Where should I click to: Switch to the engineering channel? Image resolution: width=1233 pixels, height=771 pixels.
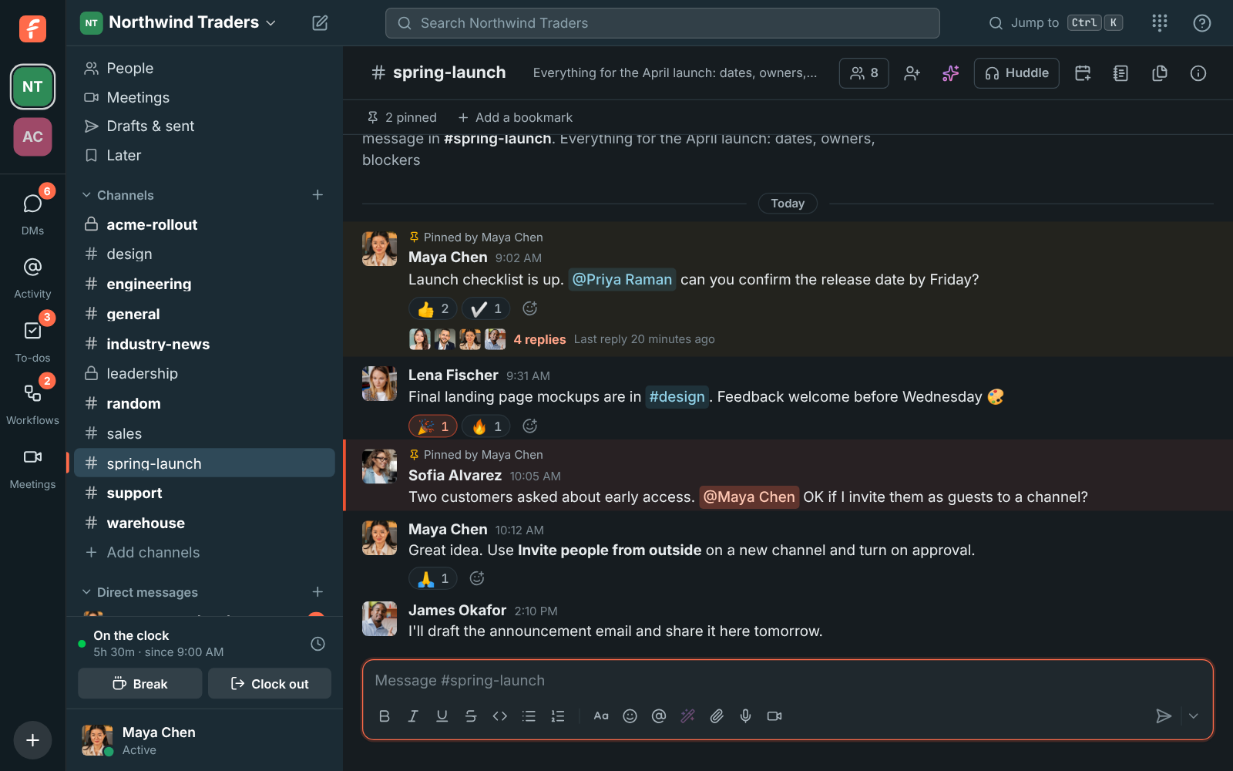(204, 284)
